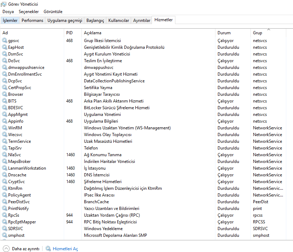
Task: Click the Daha az ayrıntı label
Action: pos(26,249)
